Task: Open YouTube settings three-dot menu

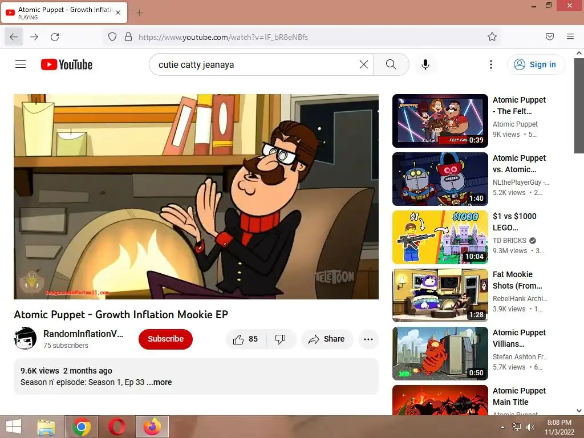Action: click(491, 64)
